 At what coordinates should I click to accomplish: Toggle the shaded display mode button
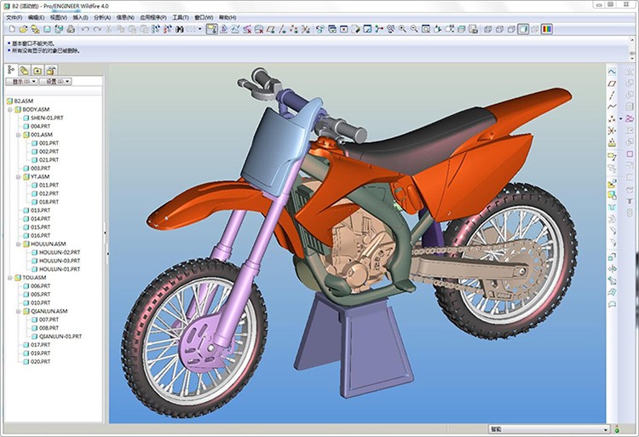tap(523, 29)
